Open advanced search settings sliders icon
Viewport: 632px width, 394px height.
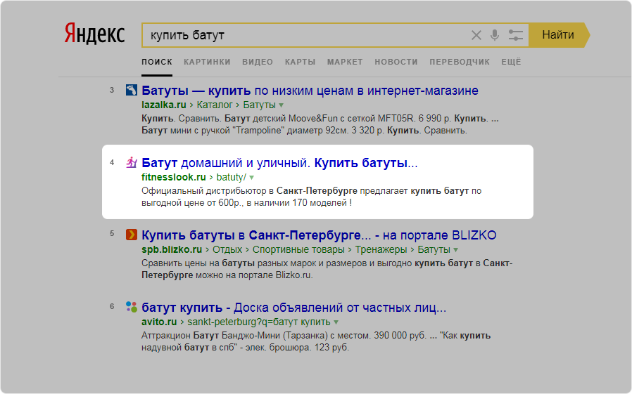(515, 35)
